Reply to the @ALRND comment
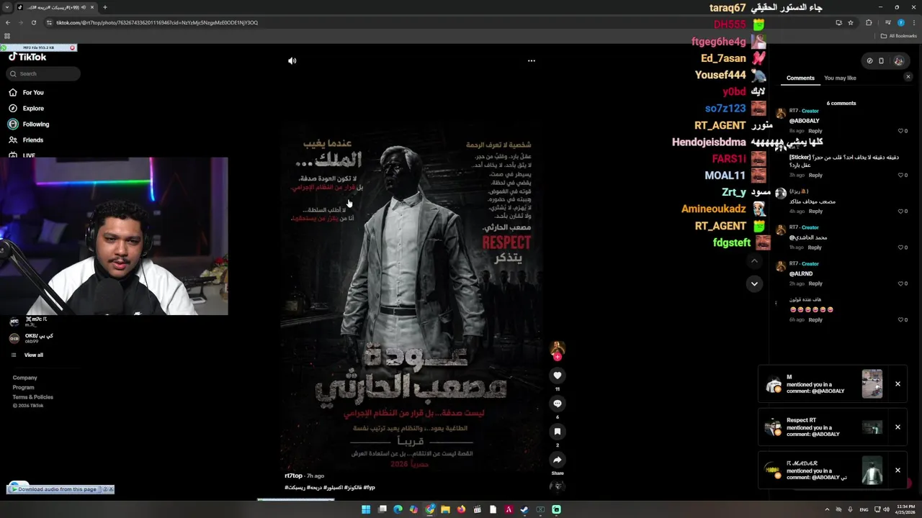This screenshot has height=518, width=922. (815, 283)
